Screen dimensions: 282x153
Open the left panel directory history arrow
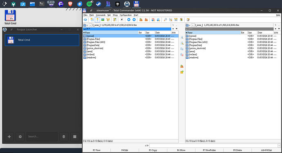tap(177, 29)
